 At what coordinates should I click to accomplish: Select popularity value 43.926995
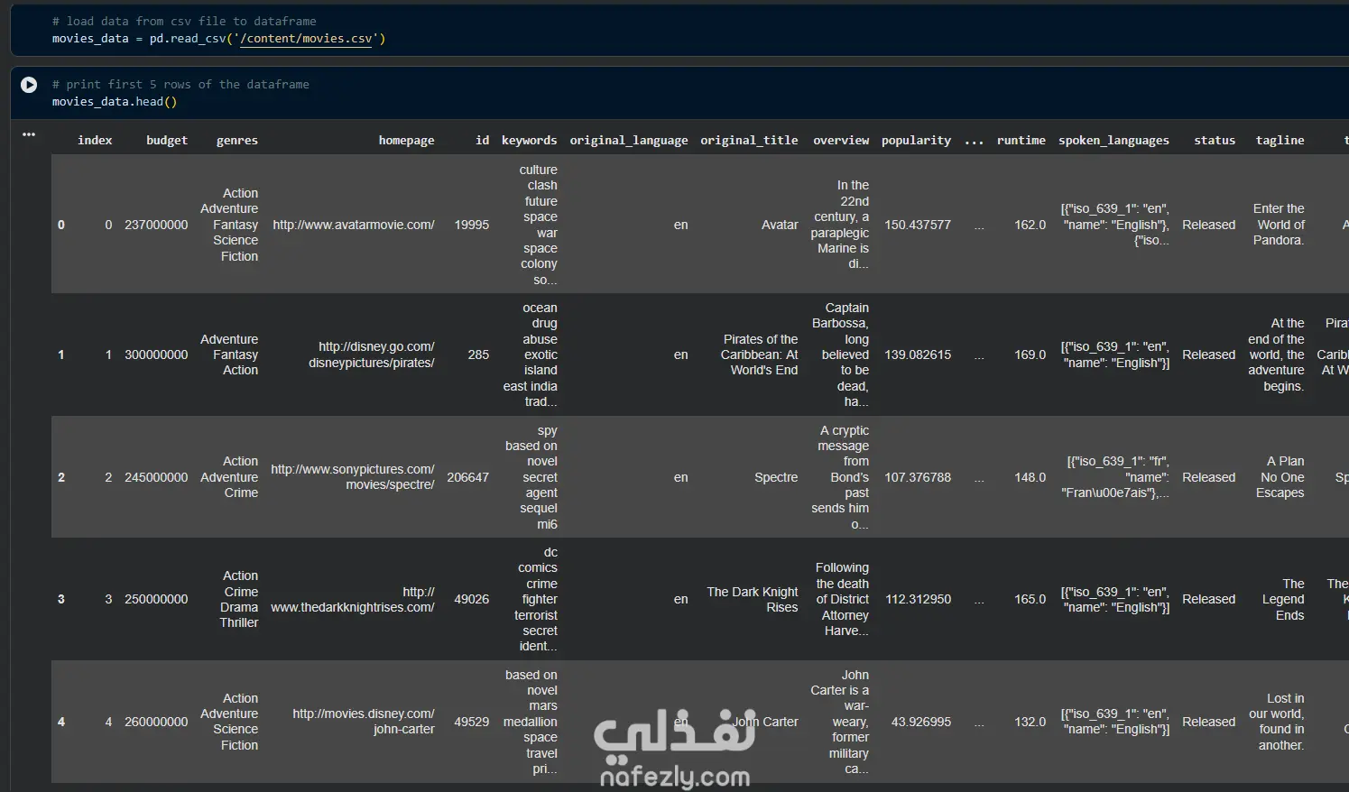[x=921, y=722]
